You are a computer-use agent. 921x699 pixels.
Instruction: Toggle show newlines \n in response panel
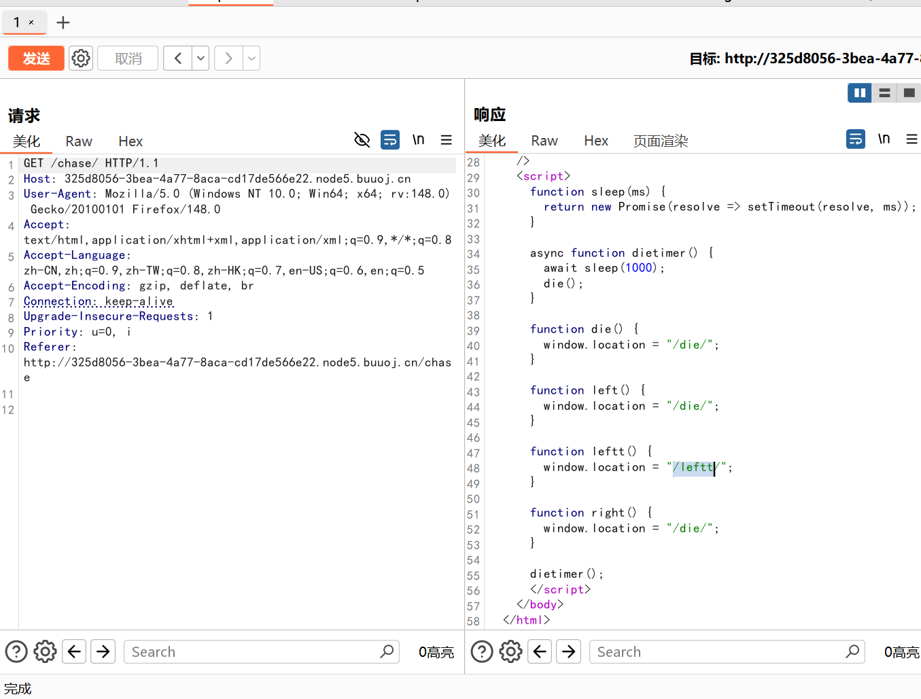[x=884, y=139]
